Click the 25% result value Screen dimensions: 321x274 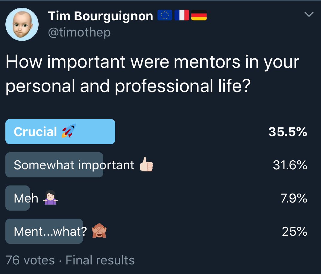[294, 231]
